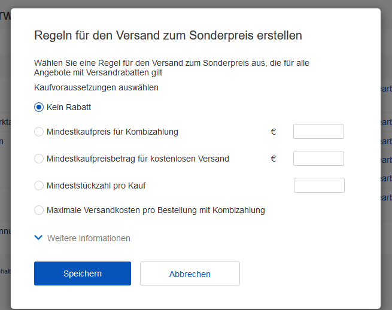Pick the 'Mindeststückzahl pro Kauf' radio button

point(39,186)
